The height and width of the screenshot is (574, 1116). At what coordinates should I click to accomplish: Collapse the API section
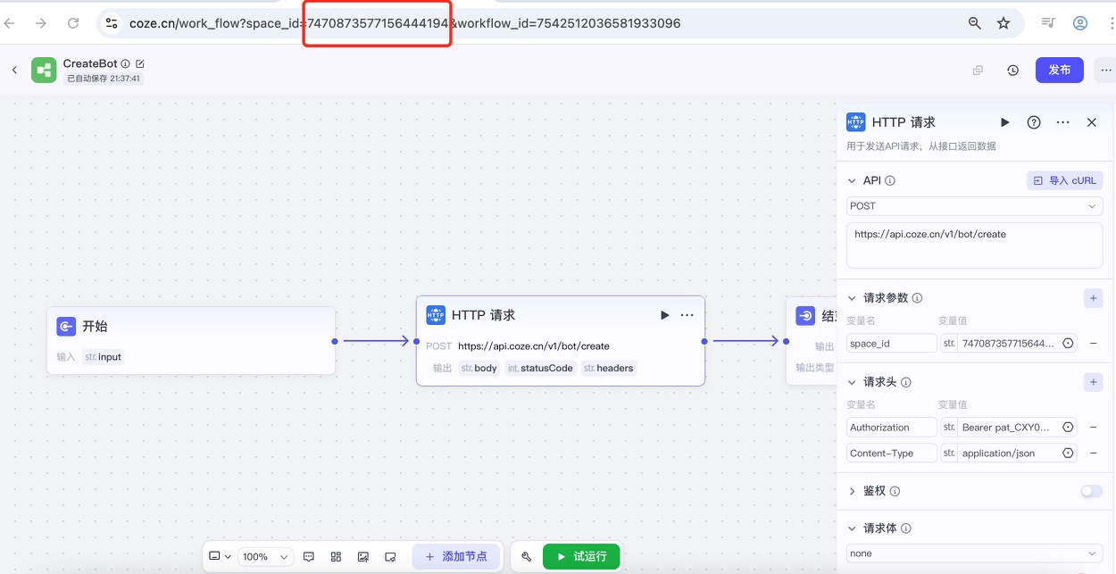tap(851, 180)
